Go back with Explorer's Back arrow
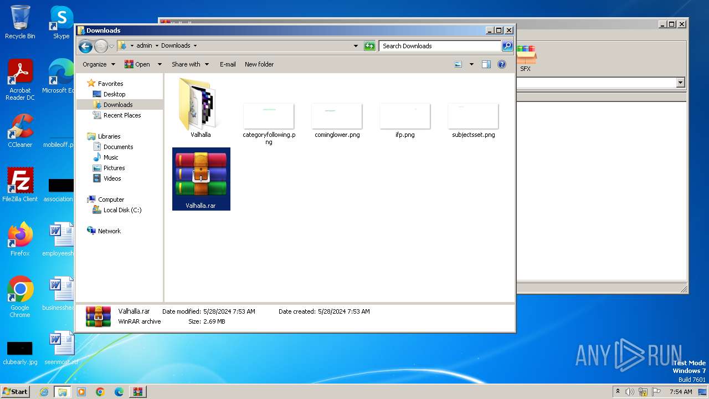709x399 pixels. 85,46
